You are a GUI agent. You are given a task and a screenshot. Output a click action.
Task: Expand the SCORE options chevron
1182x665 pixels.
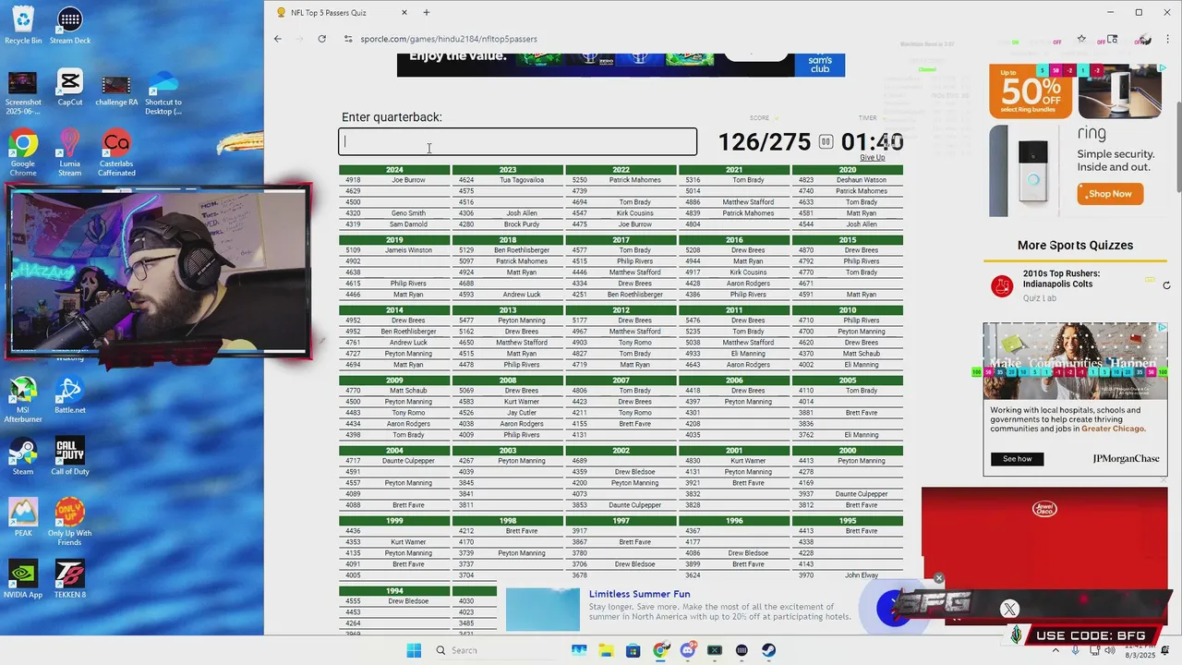(x=776, y=118)
